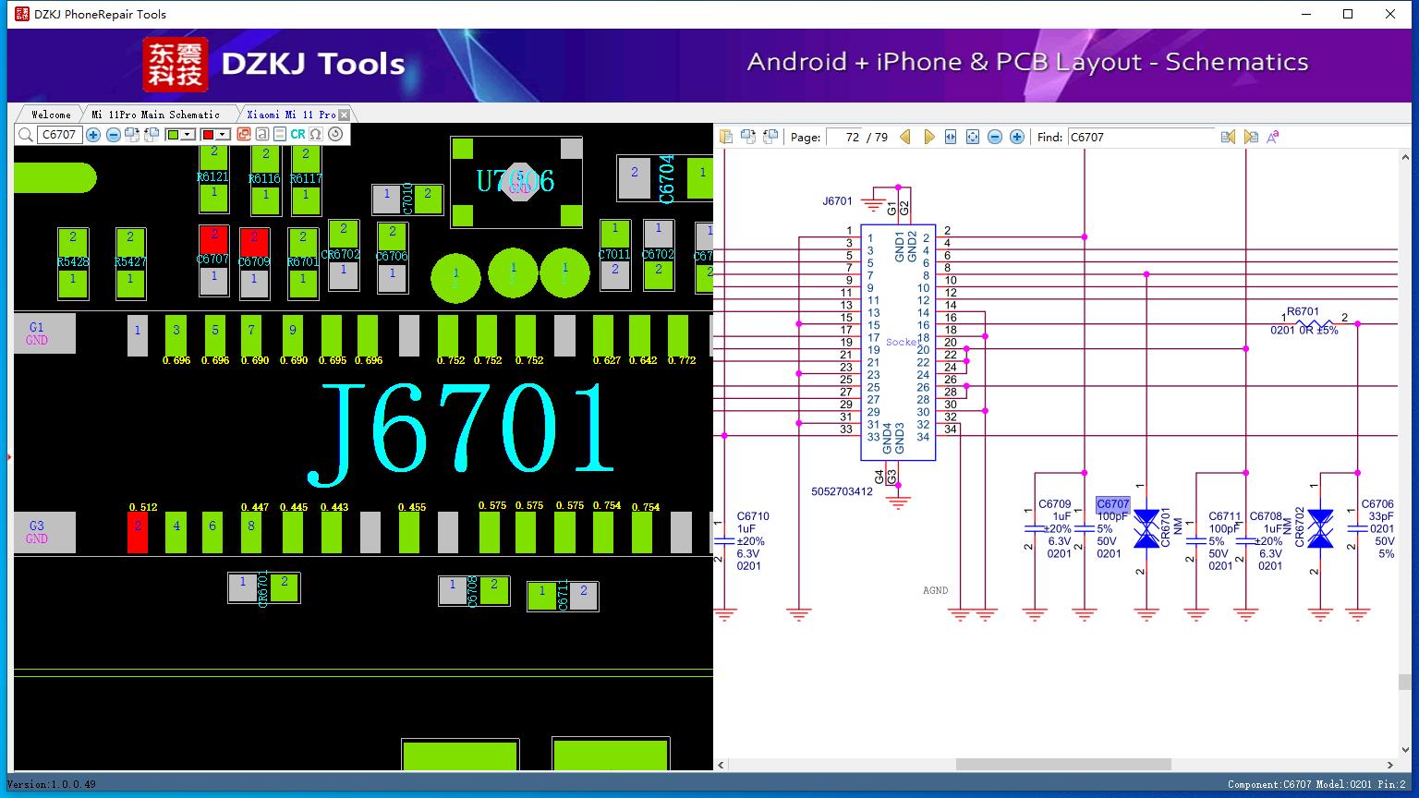Viewport: 1419px width, 798px height.
Task: Click the red overlapping-layers icon
Action: tap(244, 135)
